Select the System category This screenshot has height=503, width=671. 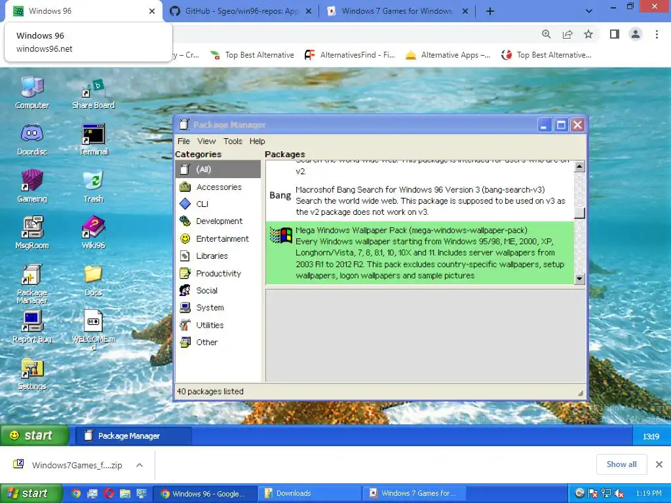click(x=218, y=308)
